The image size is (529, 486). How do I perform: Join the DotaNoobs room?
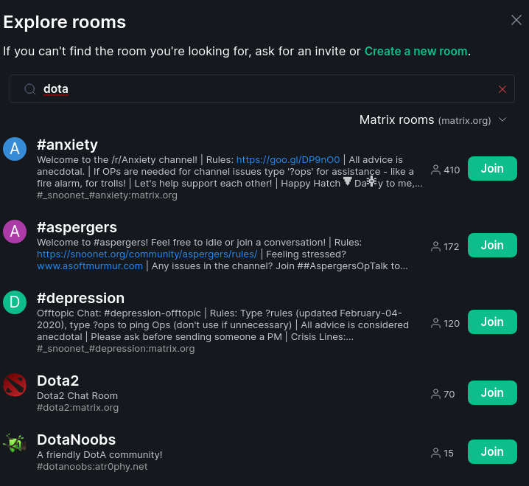pyautogui.click(x=492, y=451)
